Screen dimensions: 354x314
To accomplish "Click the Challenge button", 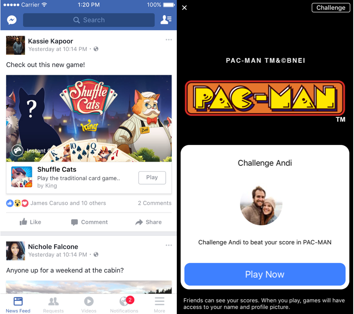I will (x=331, y=8).
